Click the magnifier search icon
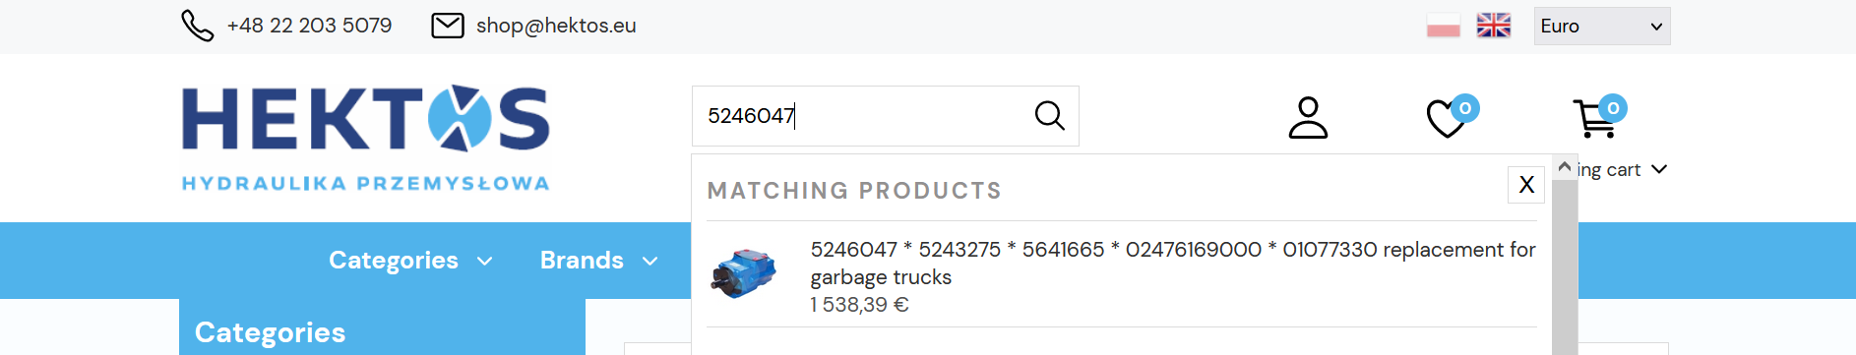The image size is (1856, 355). click(1050, 116)
